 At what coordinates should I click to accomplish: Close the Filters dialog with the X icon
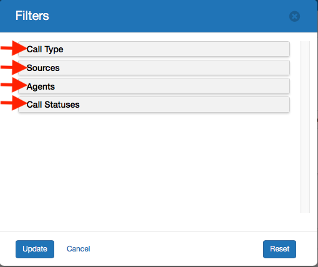[294, 16]
